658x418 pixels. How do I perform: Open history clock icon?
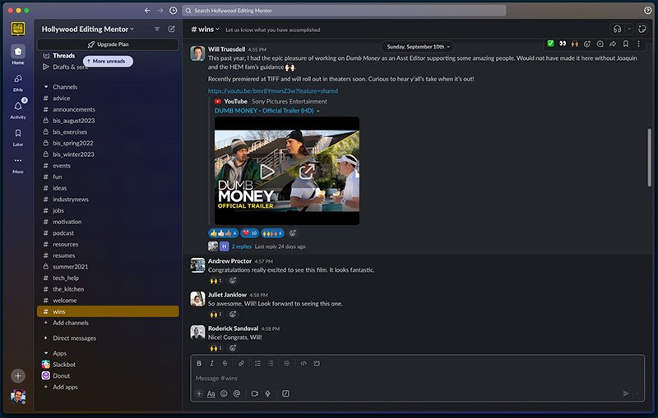tap(173, 11)
